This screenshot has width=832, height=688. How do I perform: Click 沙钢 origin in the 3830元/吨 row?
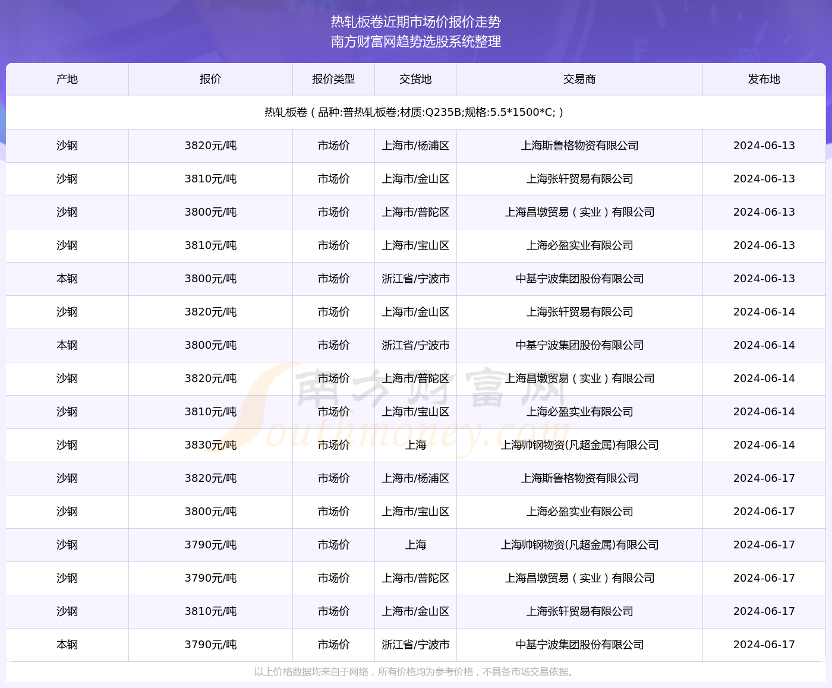pos(67,445)
